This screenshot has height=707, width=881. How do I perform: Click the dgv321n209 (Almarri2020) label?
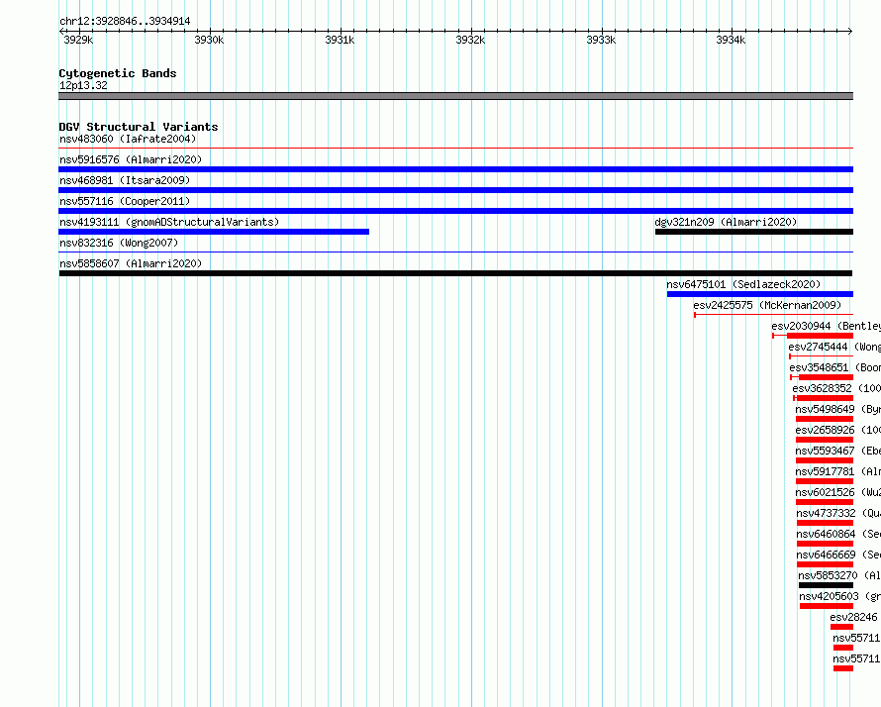pos(726,222)
